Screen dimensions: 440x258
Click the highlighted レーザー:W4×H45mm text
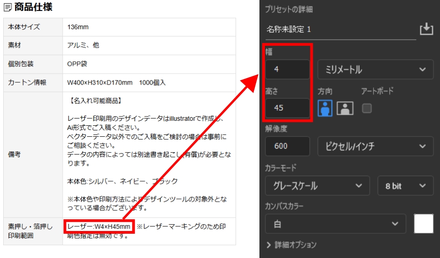point(99,227)
